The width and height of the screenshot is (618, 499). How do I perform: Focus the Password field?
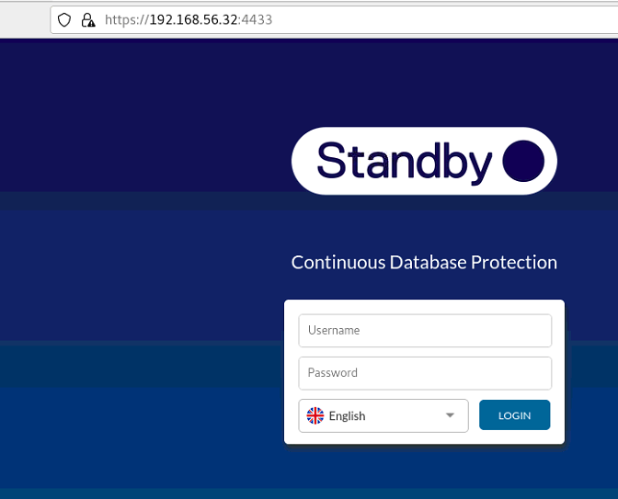(425, 373)
